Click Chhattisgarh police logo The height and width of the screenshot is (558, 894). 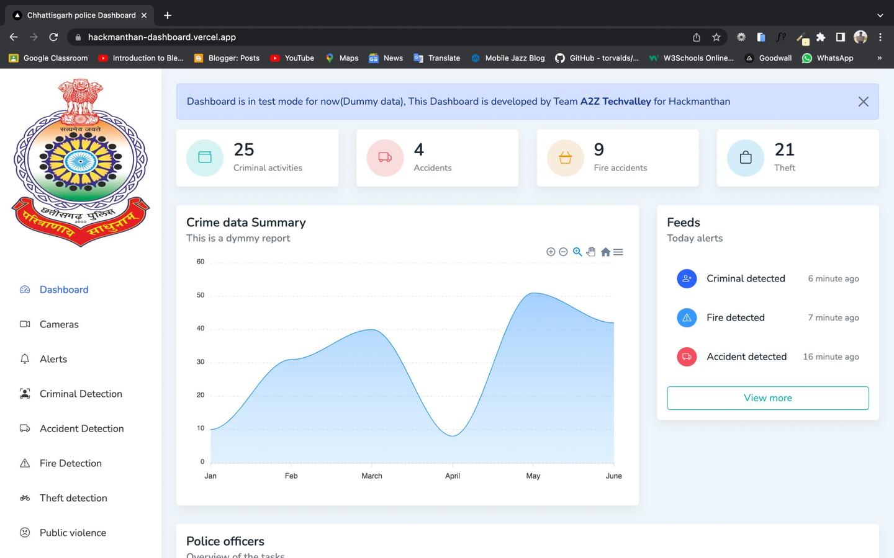81,162
